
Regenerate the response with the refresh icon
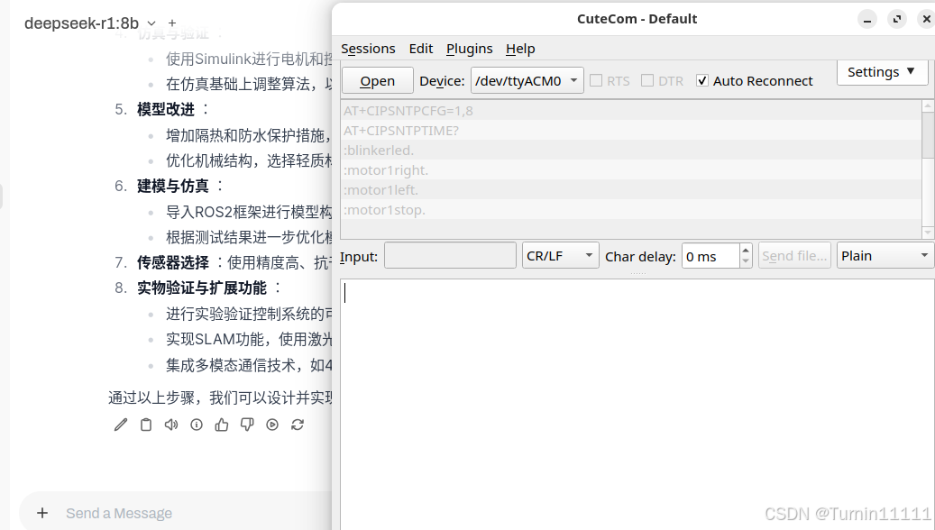(x=298, y=425)
